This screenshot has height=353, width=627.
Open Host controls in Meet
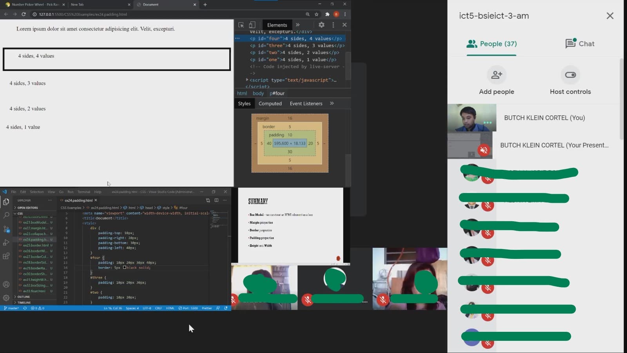[570, 75]
